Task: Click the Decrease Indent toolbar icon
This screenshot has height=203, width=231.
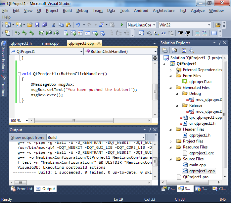Action: pyautogui.click(x=180, y=33)
